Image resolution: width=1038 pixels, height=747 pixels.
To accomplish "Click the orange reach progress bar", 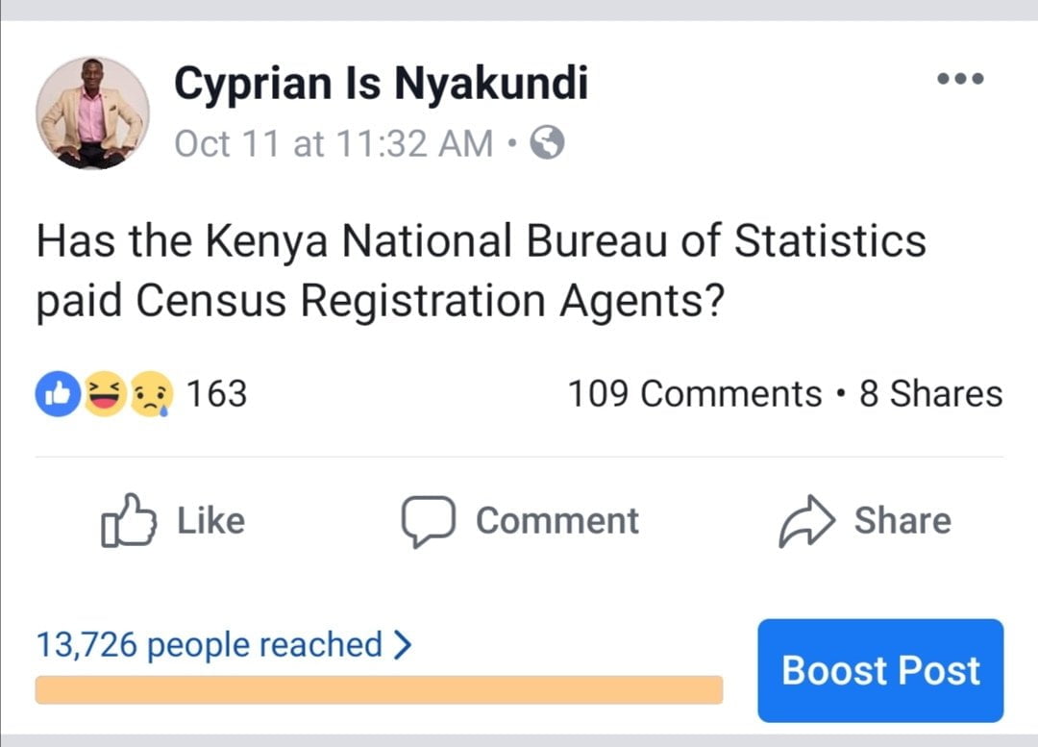I will click(x=379, y=689).
